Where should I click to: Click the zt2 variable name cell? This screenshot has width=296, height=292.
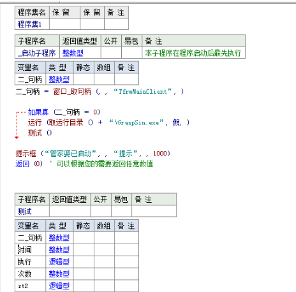point(31,286)
